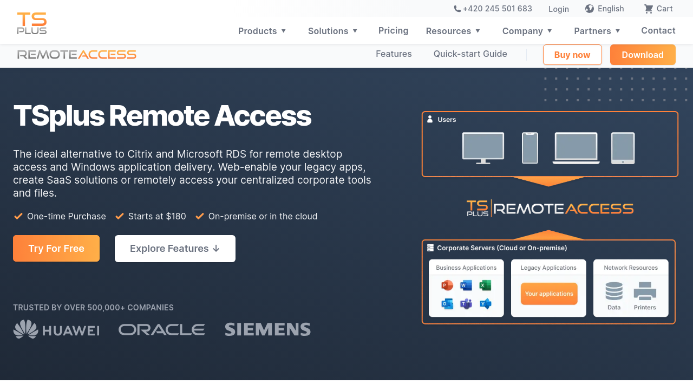Open the Pricing menu item
This screenshot has width=693, height=390.
pyautogui.click(x=394, y=30)
